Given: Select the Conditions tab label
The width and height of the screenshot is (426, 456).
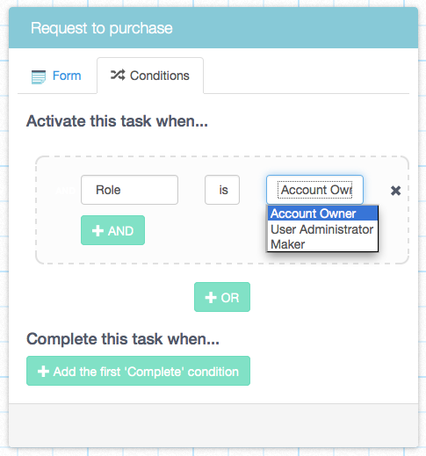Looking at the screenshot, I should coord(160,76).
